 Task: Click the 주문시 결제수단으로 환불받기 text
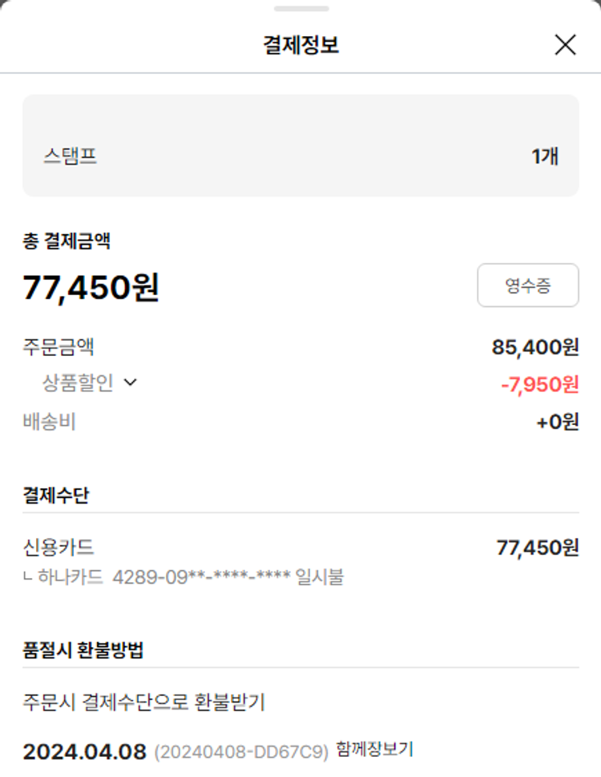point(143,702)
